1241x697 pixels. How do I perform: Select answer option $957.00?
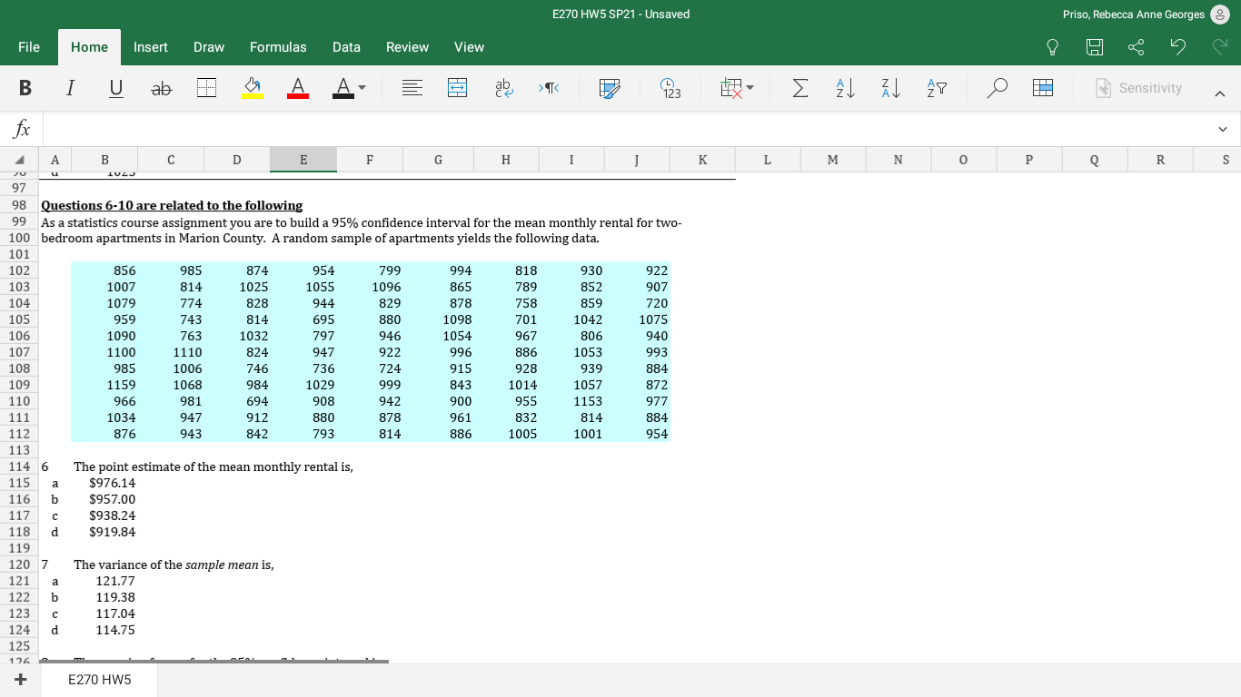click(x=112, y=499)
